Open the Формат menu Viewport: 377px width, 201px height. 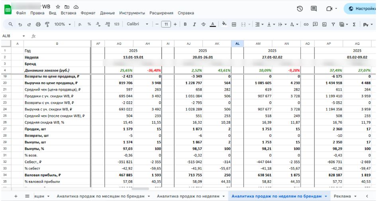88,13
